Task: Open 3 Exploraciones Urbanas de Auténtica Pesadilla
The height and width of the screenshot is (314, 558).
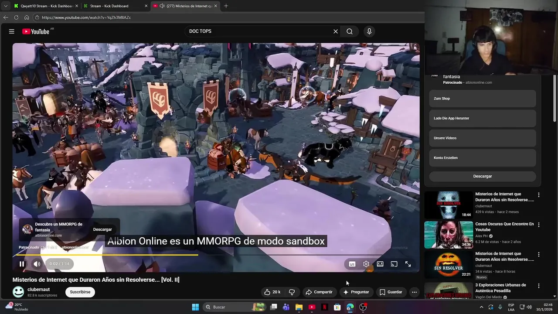Action: click(504, 288)
